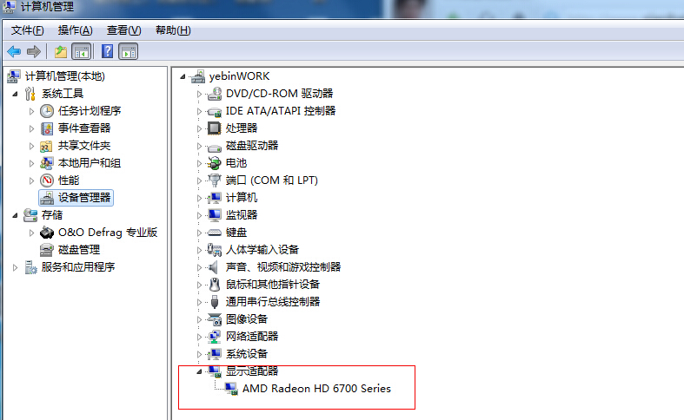Click the Up one level folder icon

61,52
